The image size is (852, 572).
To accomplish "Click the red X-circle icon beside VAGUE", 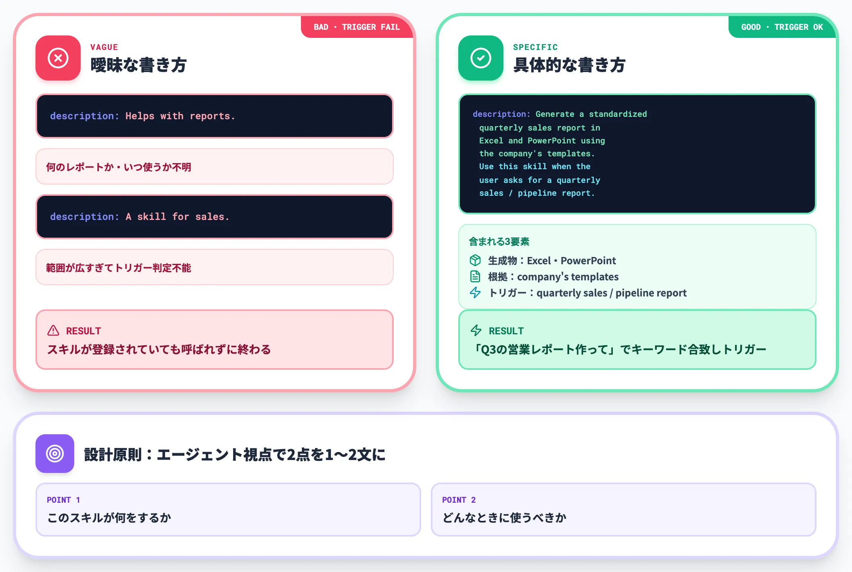I will coord(58,58).
